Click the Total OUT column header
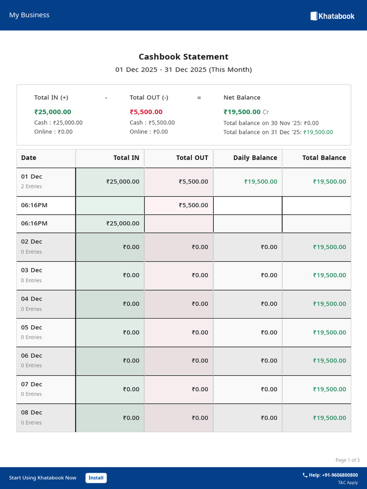 179,158
